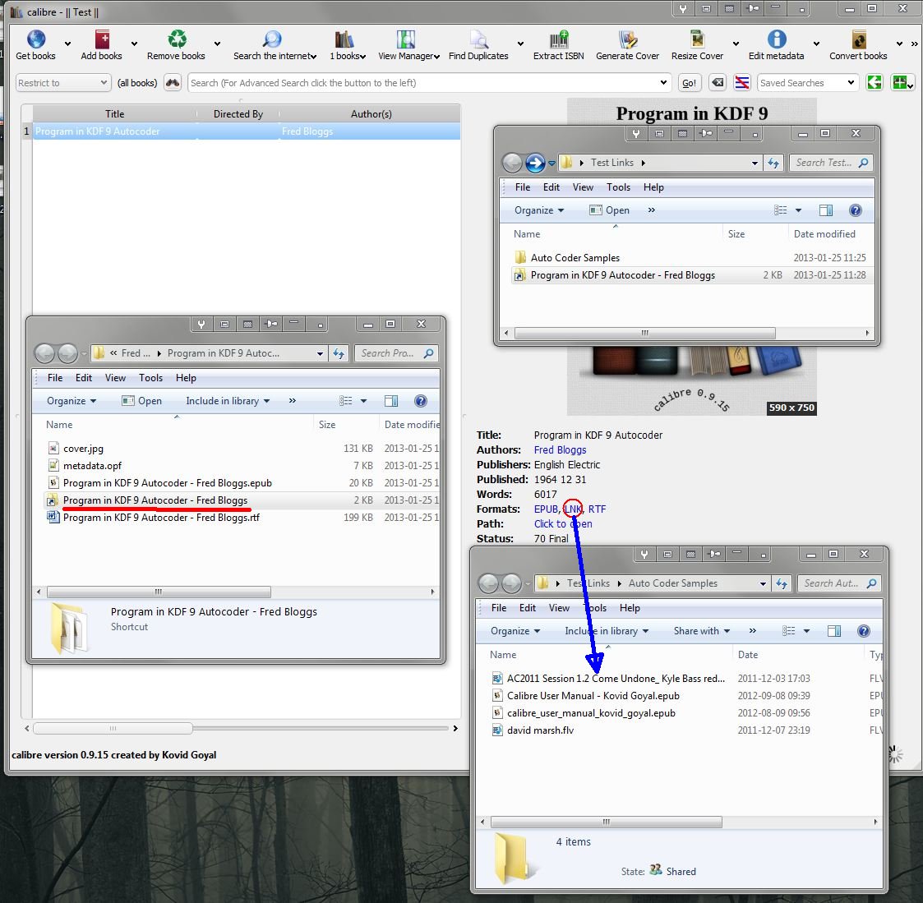Open help in the Auto Coder Samples window
The image size is (923, 903).
coord(863,631)
